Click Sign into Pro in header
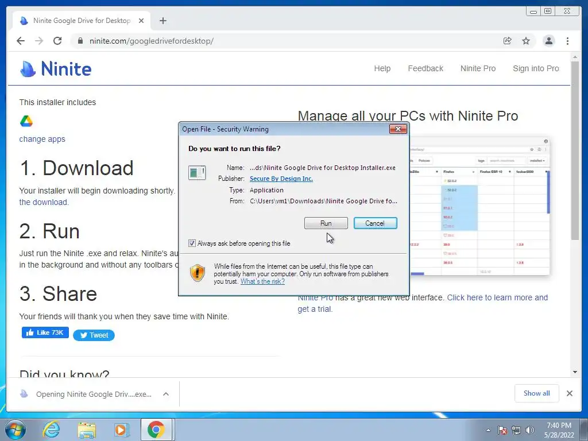This screenshot has height=441, width=588. (x=536, y=68)
